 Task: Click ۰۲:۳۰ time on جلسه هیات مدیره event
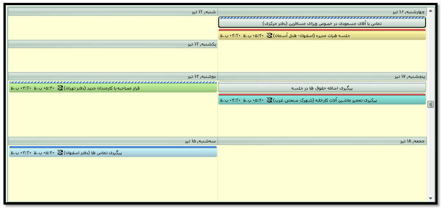(231, 36)
